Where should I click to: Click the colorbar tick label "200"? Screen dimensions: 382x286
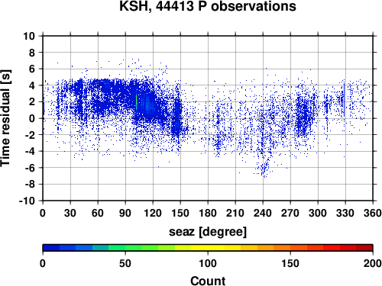pyautogui.click(x=373, y=263)
